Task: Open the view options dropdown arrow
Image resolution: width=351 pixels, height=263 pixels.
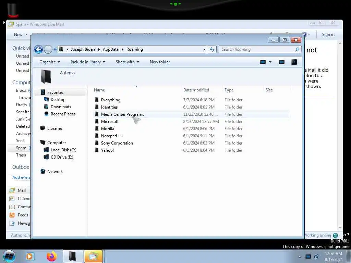Action: click(270, 62)
